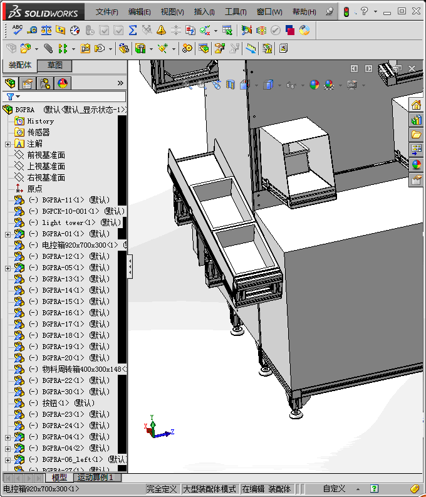
Task: Open dropdown next to Reference Geometry
Action: (174, 49)
